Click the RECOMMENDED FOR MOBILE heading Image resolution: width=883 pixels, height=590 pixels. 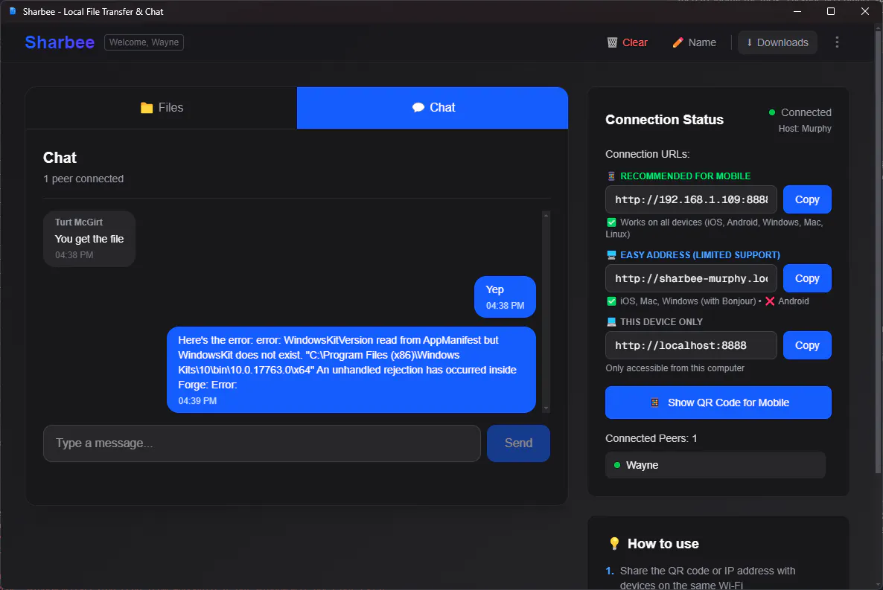(686, 176)
